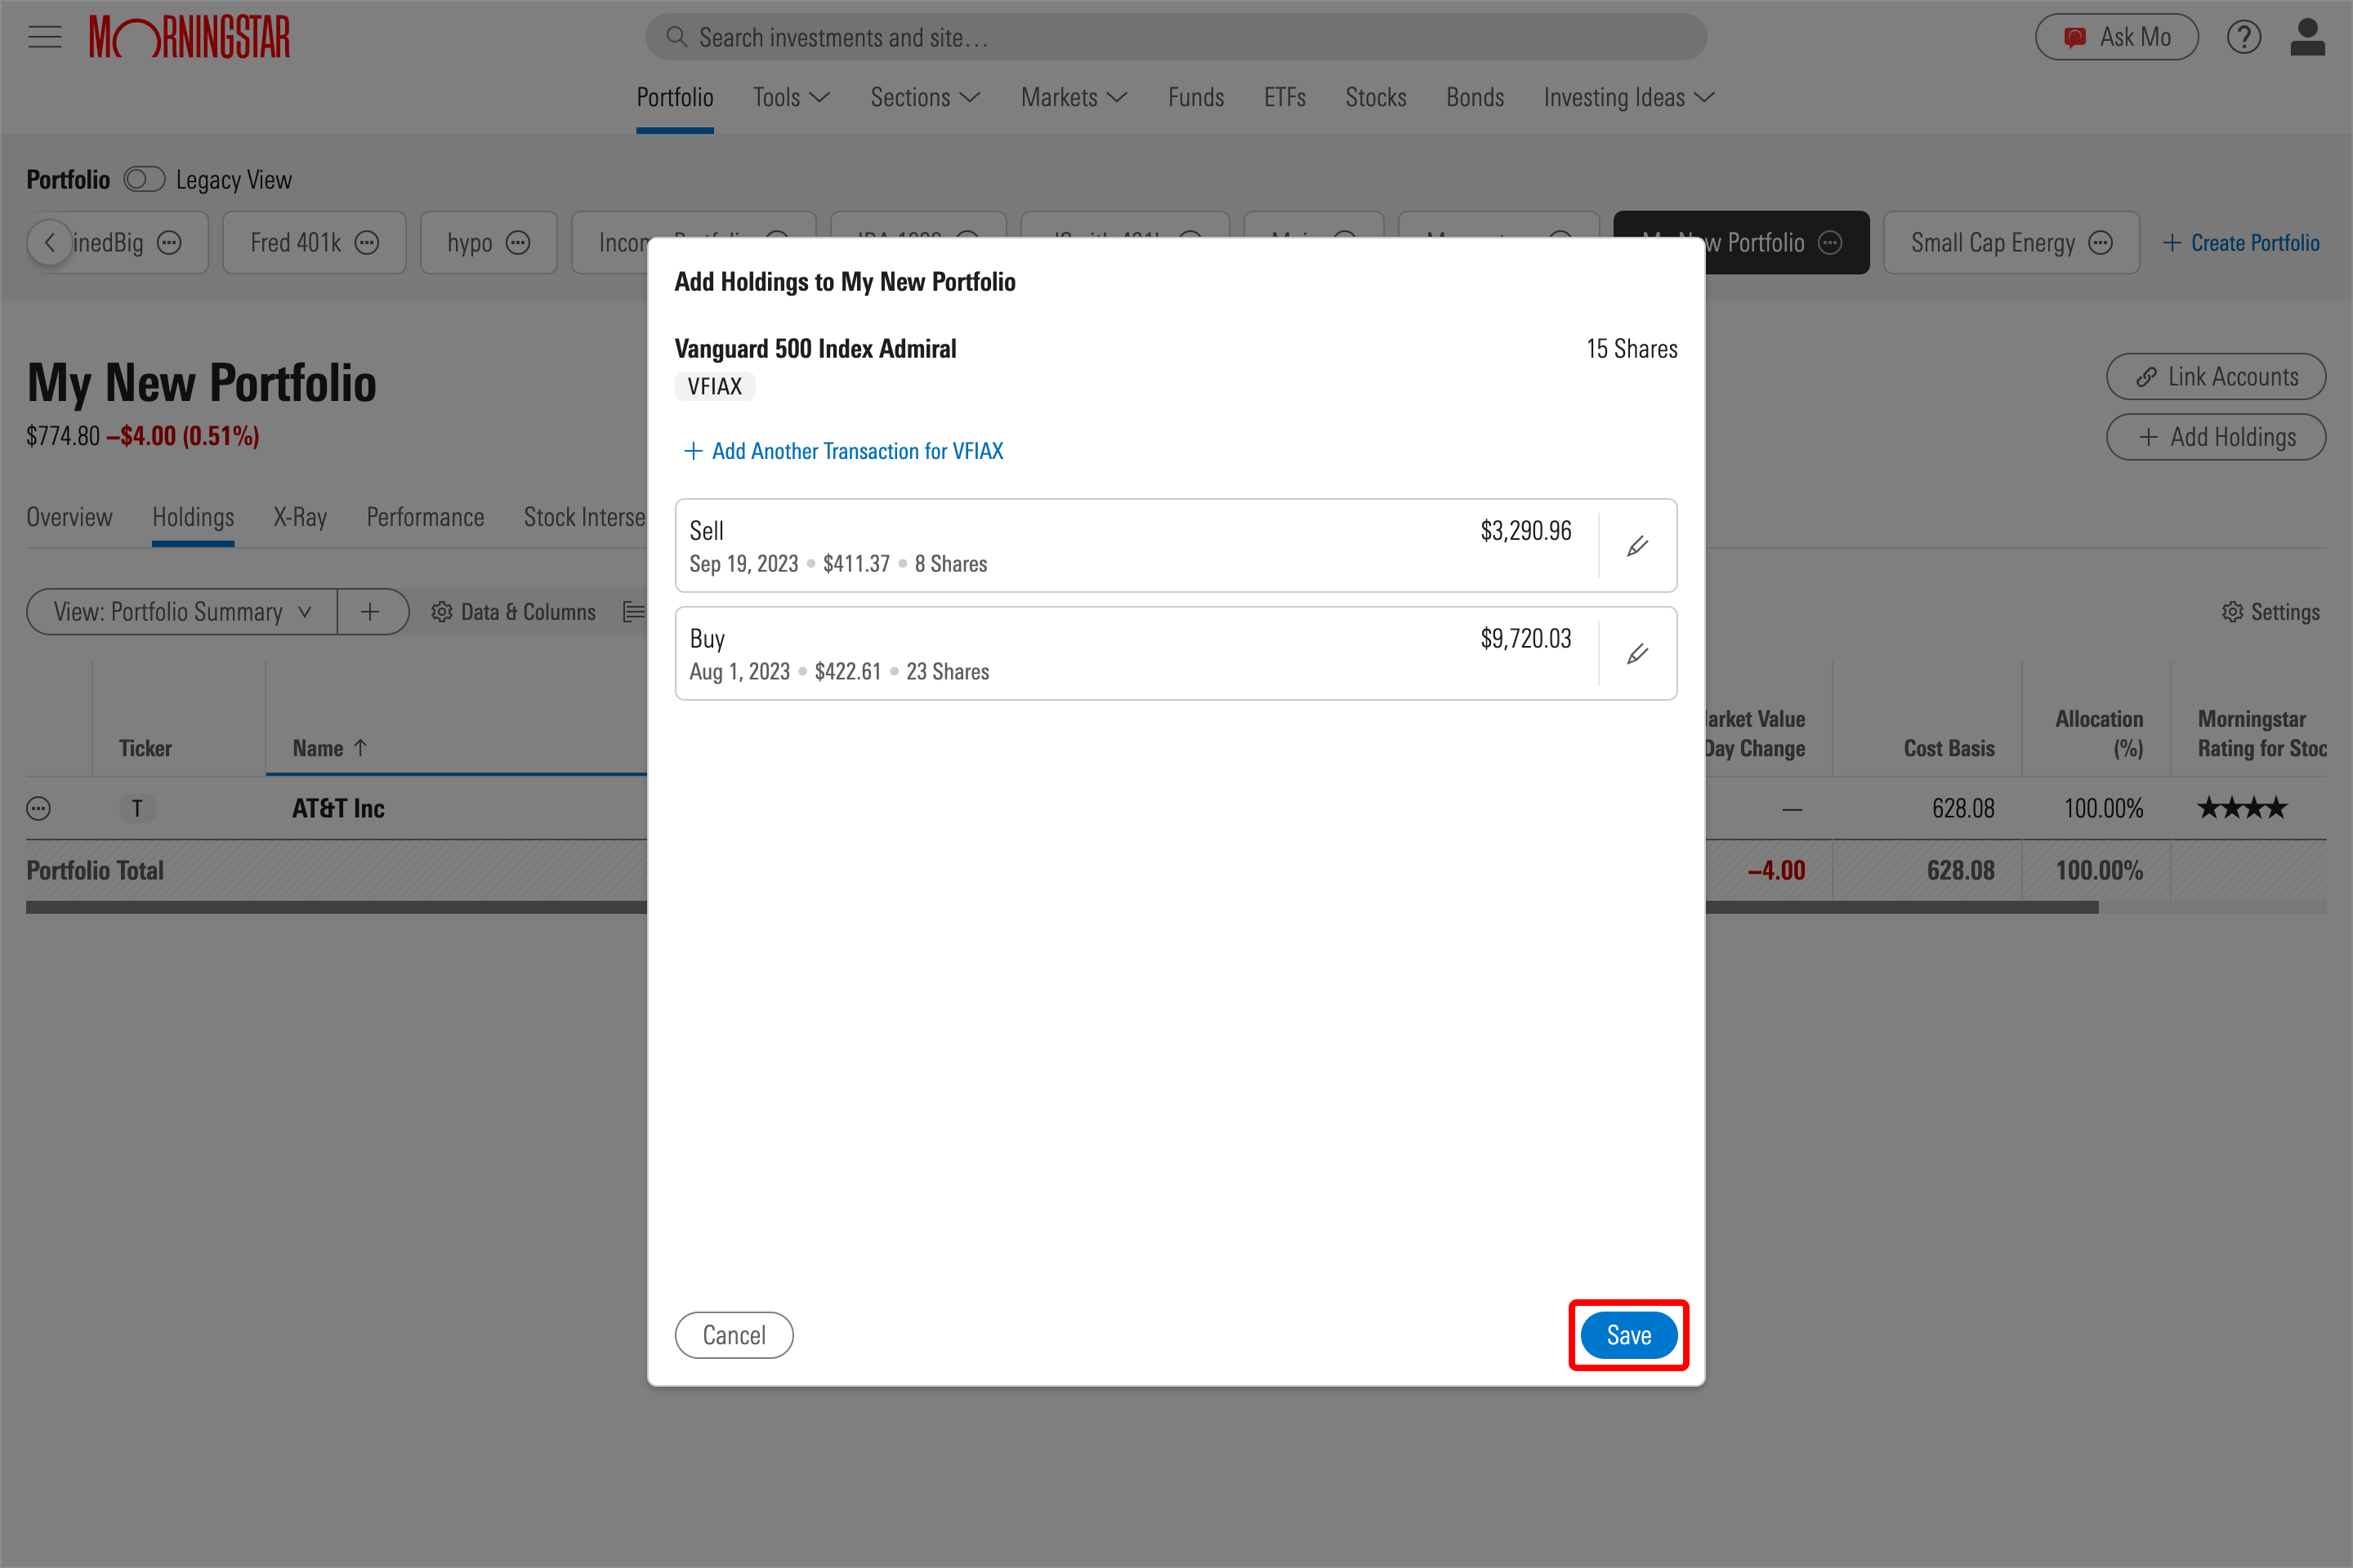Screen dimensions: 2353x1568
Task: Open options menu for hypo portfolio tab
Action: tap(518, 243)
